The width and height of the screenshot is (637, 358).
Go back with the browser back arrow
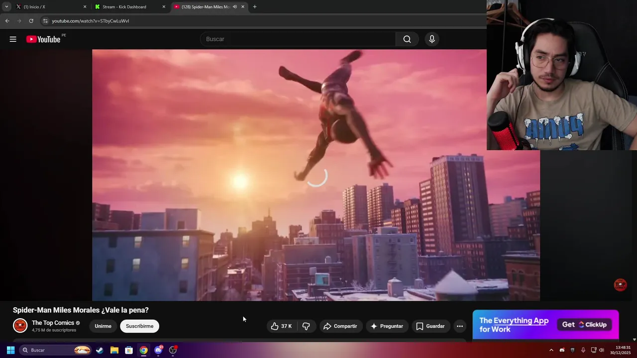pos(7,21)
